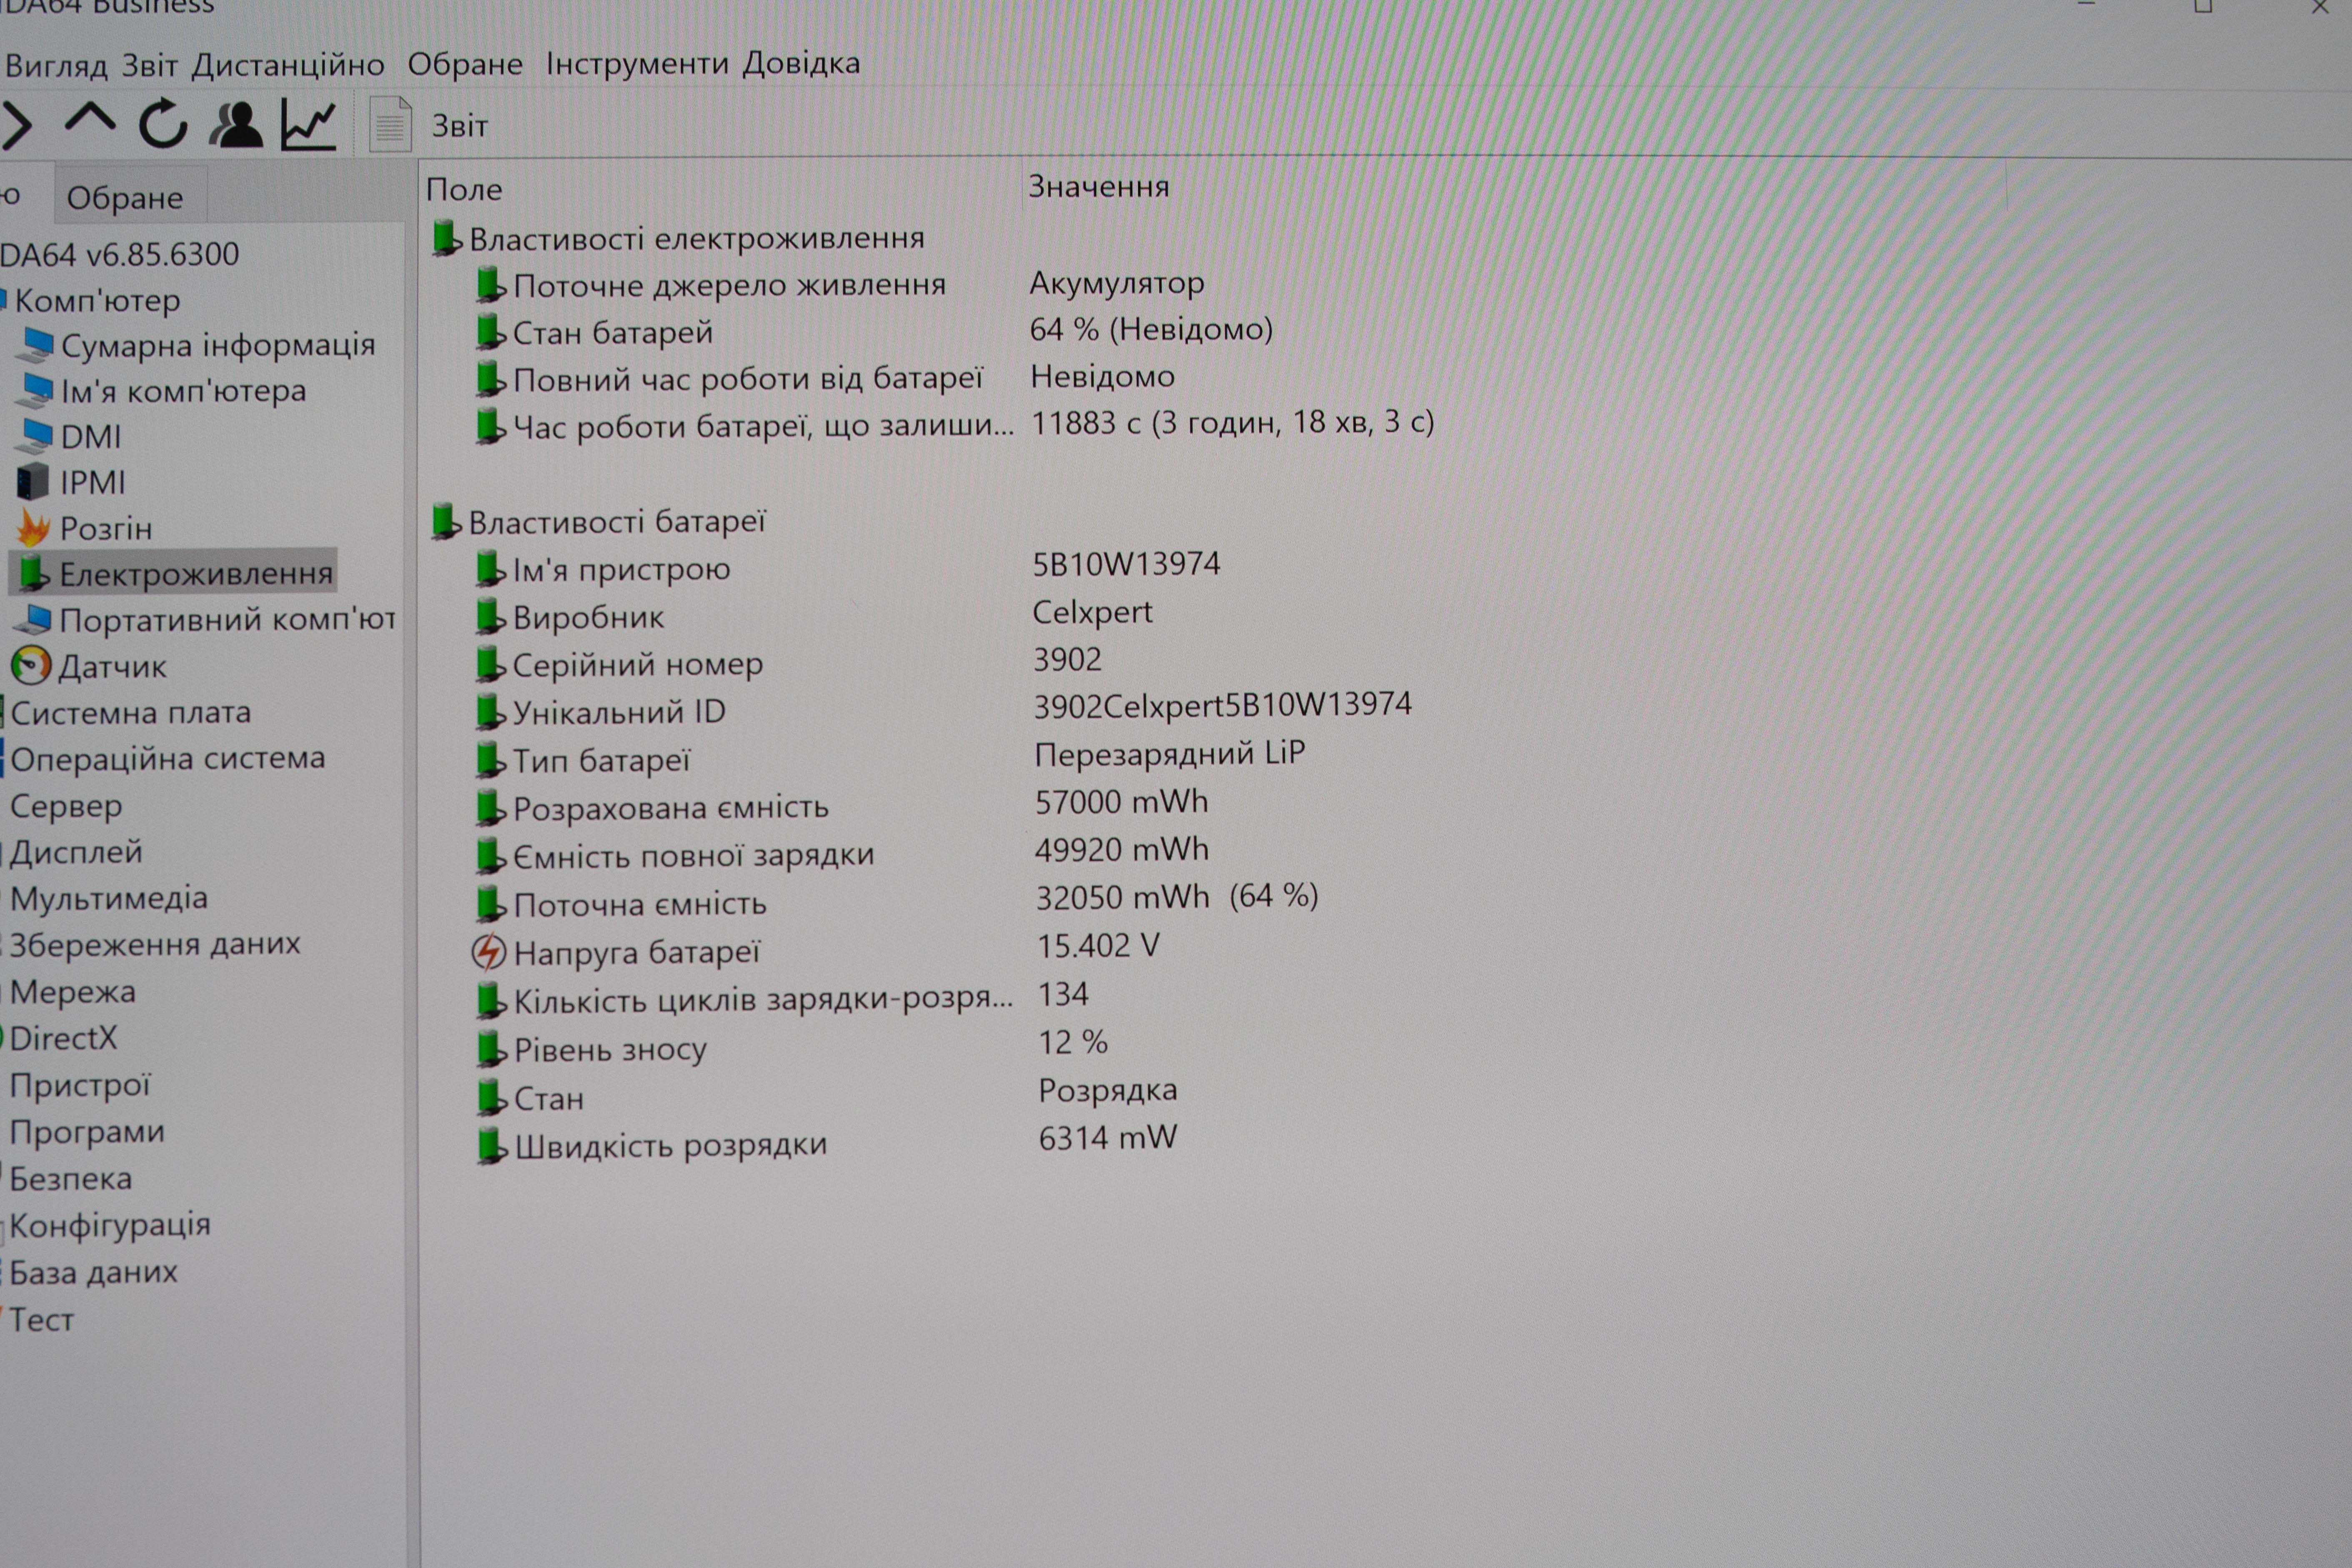Select the Розгін tree item
Image resolution: width=2352 pixels, height=1568 pixels.
106,528
